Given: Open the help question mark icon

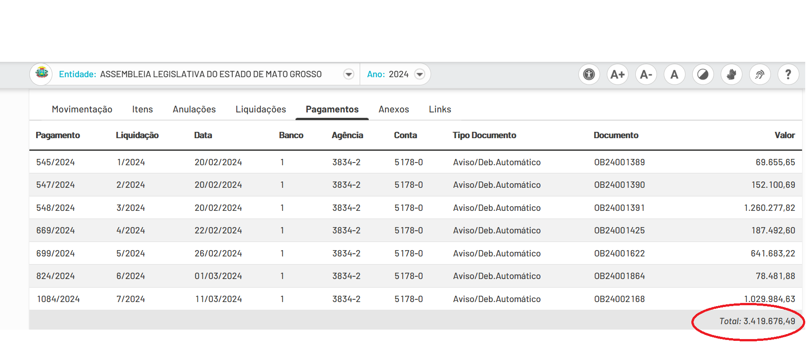Looking at the screenshot, I should coord(788,74).
